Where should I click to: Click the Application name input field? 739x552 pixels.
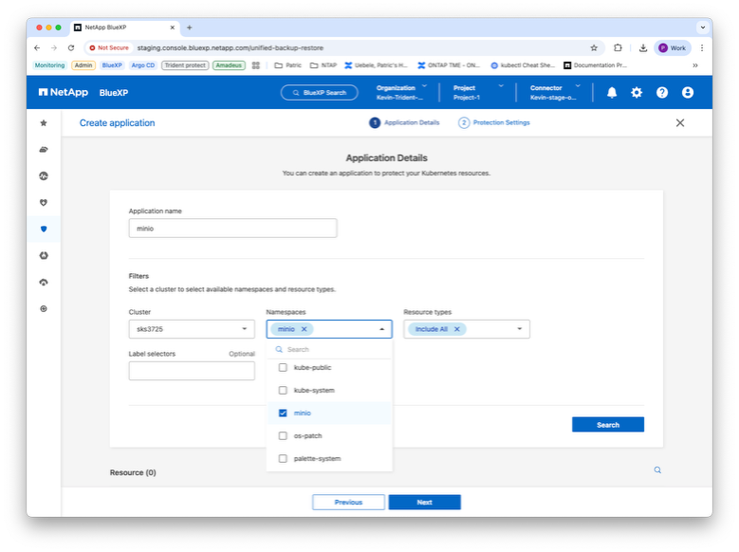(232, 229)
